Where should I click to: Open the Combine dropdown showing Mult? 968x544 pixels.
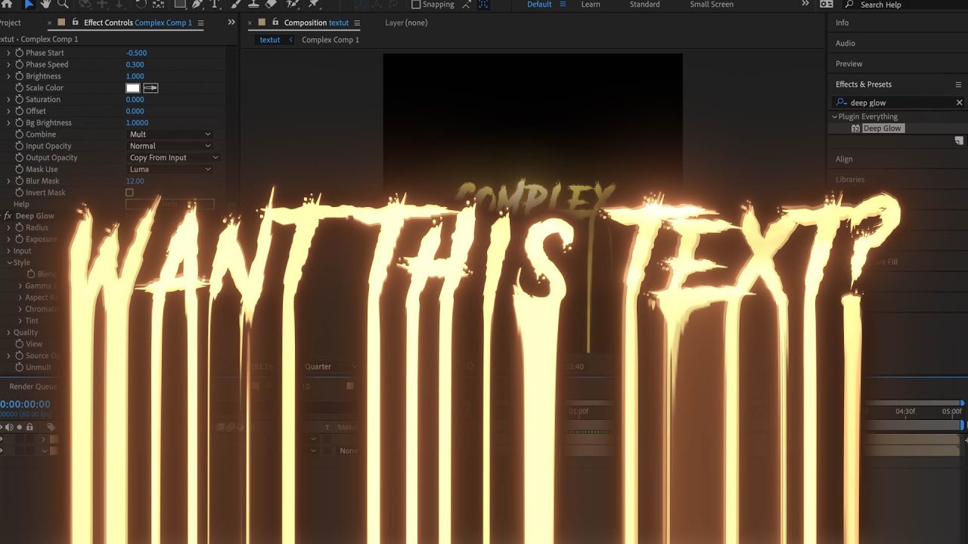(x=170, y=134)
